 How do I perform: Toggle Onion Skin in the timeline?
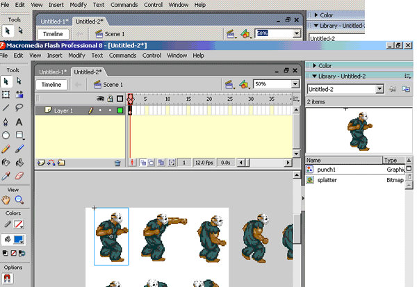pyautogui.click(x=143, y=163)
